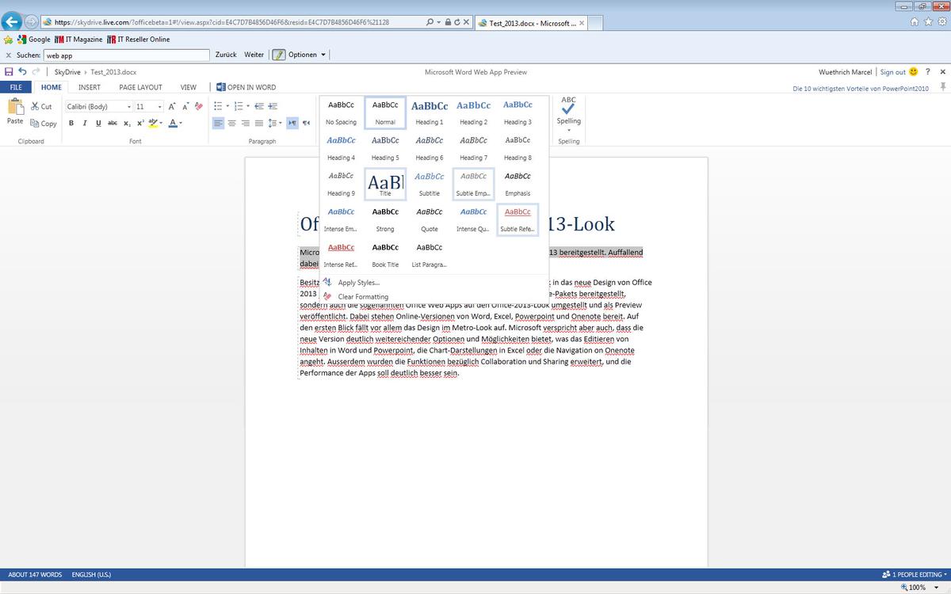
Task: Open the FILE tab
Action: pos(16,87)
